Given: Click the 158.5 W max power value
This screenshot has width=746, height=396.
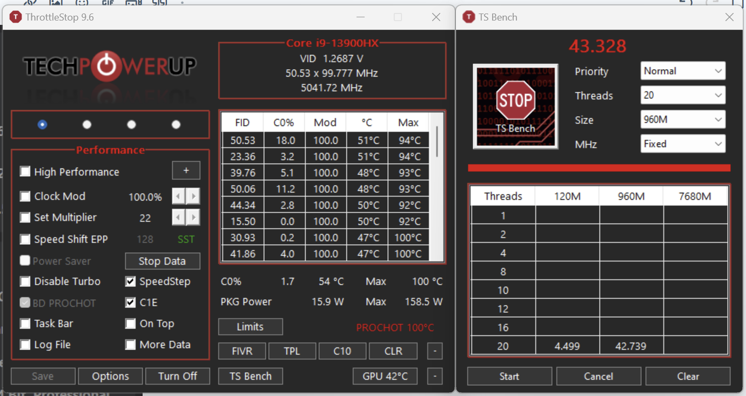Looking at the screenshot, I should (424, 301).
